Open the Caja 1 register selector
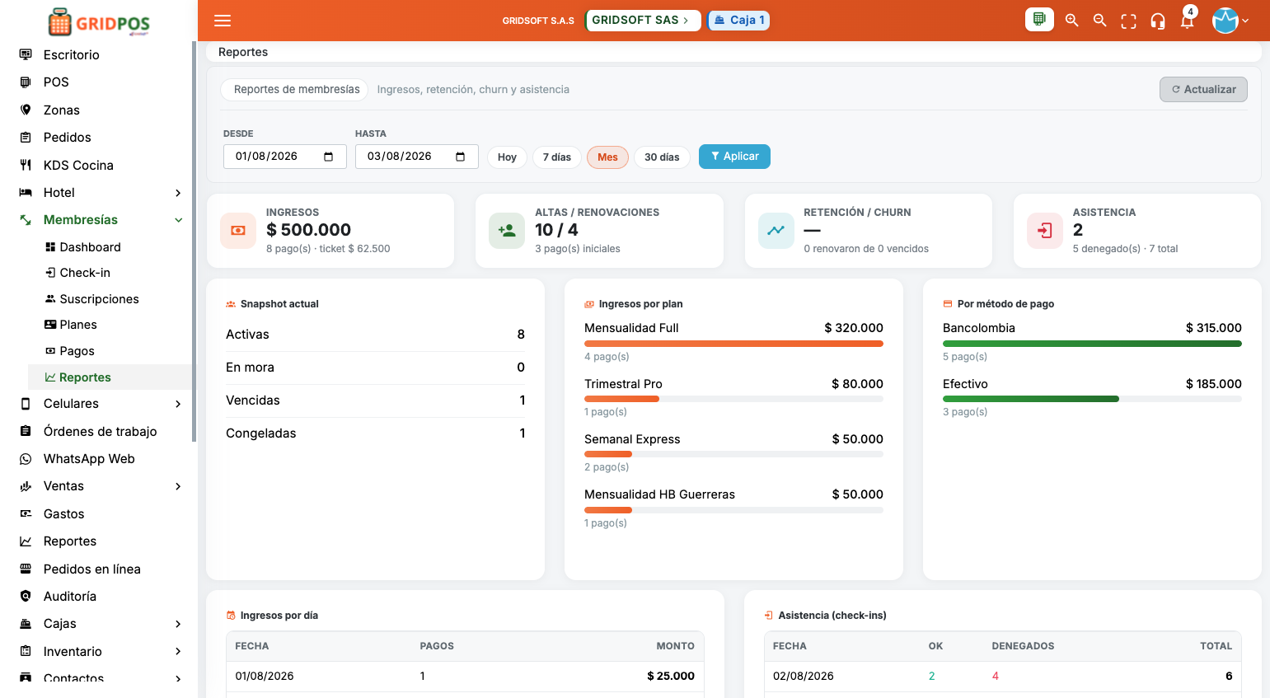Viewport: 1270px width, 698px height. 738,20
